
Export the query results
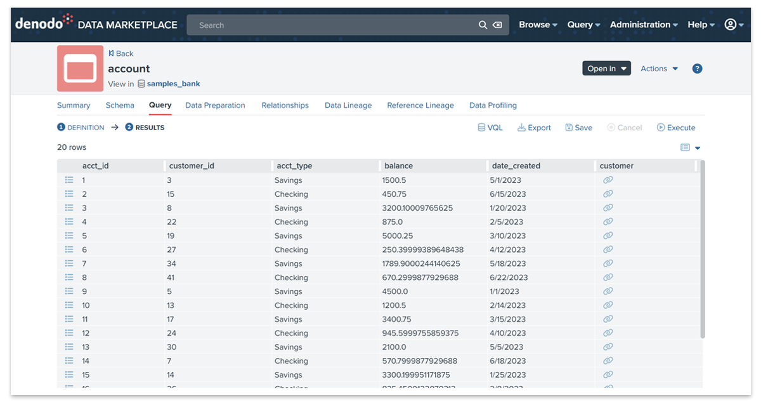coord(534,127)
